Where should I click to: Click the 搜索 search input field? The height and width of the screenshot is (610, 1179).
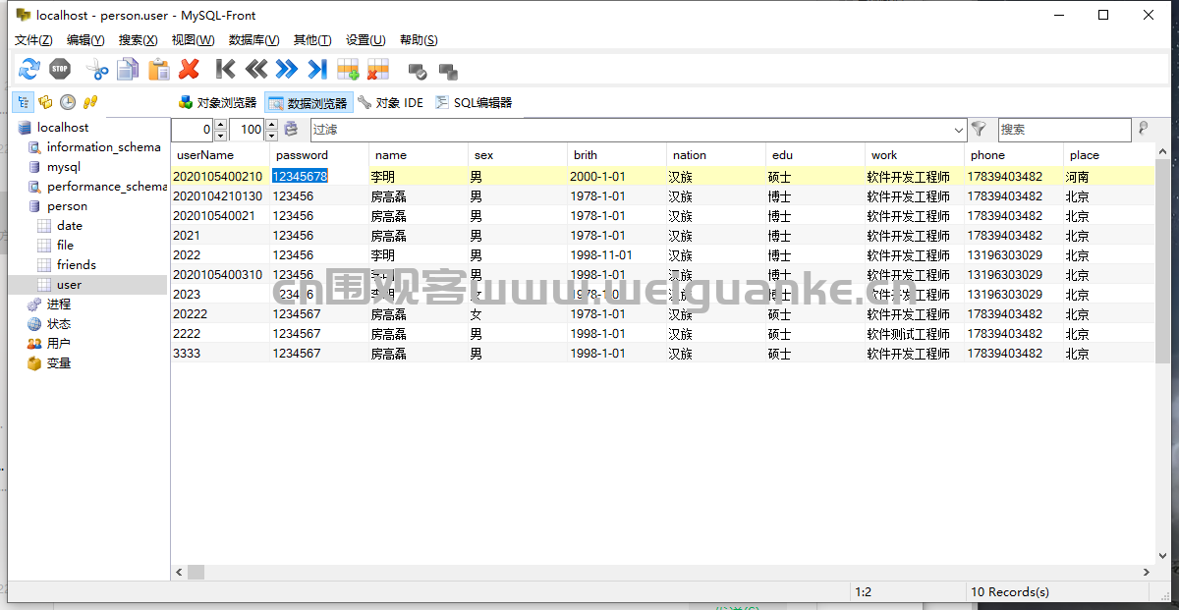click(1064, 130)
